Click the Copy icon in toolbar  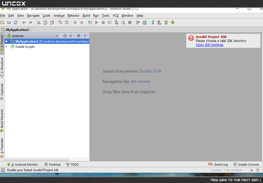(45, 22)
